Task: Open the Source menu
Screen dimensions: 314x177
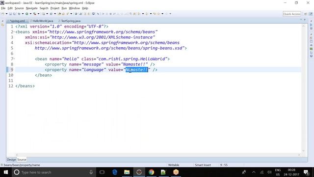Action: [19, 8]
